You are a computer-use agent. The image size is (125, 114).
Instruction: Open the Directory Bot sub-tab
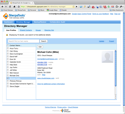pyautogui.click(x=49, y=30)
